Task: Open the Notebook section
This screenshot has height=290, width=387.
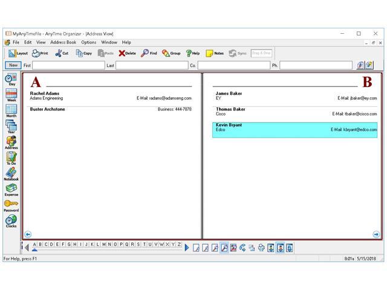Action: coord(11,174)
